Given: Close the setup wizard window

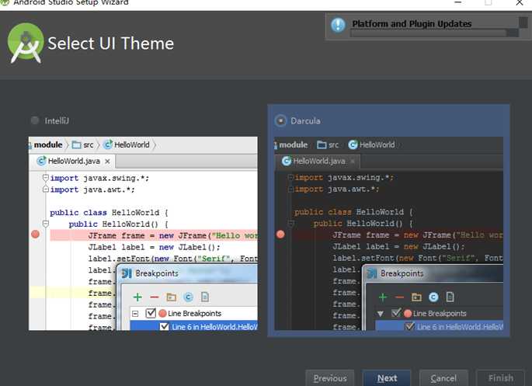Looking at the screenshot, I should coord(519,2).
